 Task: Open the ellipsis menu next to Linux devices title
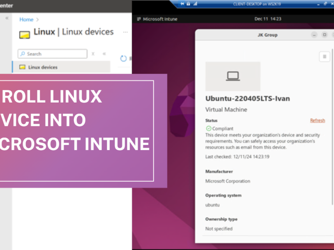pos(125,32)
